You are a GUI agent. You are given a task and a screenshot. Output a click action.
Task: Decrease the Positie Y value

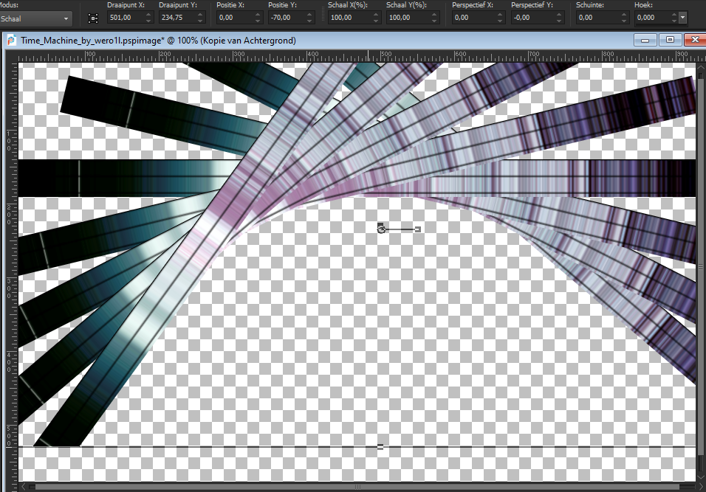pyautogui.click(x=309, y=21)
